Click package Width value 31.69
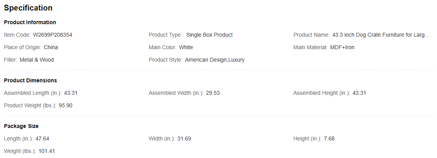The image size is (437, 158). pyautogui.click(x=184, y=138)
